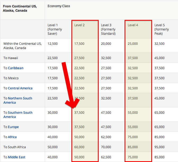Click 17,500 in the Continental US row
The height and width of the screenshot is (162, 178).
click(x=79, y=44)
